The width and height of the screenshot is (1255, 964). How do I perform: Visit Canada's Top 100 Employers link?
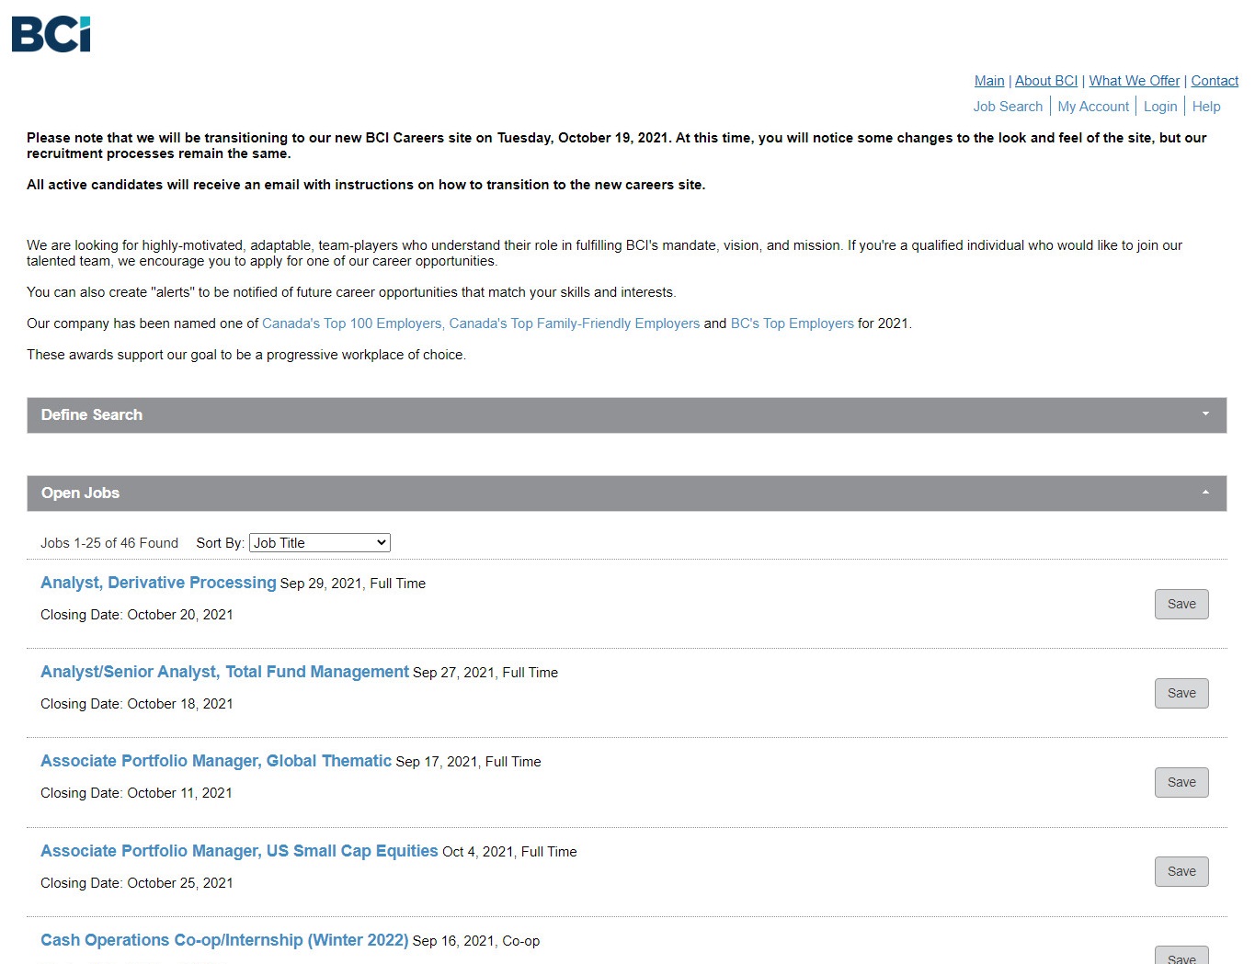pyautogui.click(x=352, y=323)
